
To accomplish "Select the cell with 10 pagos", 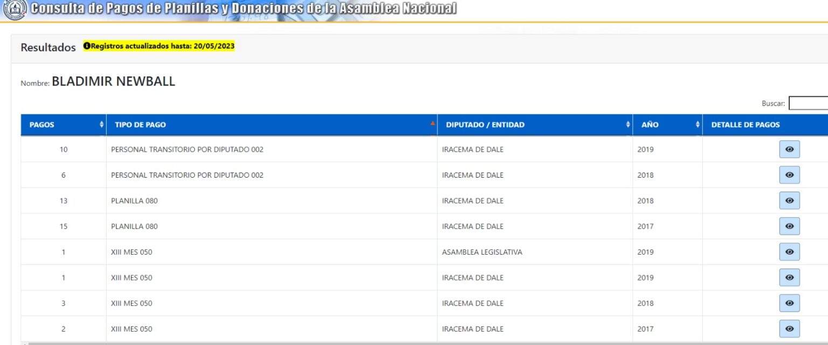I will pos(64,150).
